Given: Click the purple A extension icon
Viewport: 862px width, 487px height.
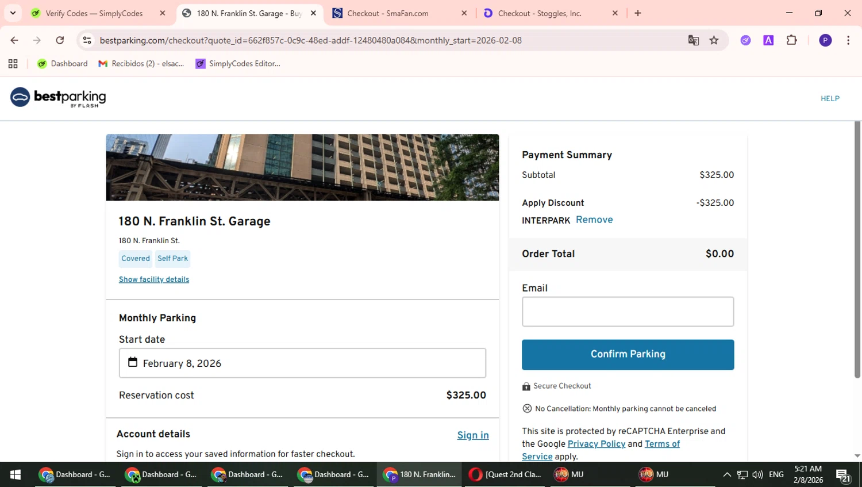Looking at the screenshot, I should click(x=768, y=40).
